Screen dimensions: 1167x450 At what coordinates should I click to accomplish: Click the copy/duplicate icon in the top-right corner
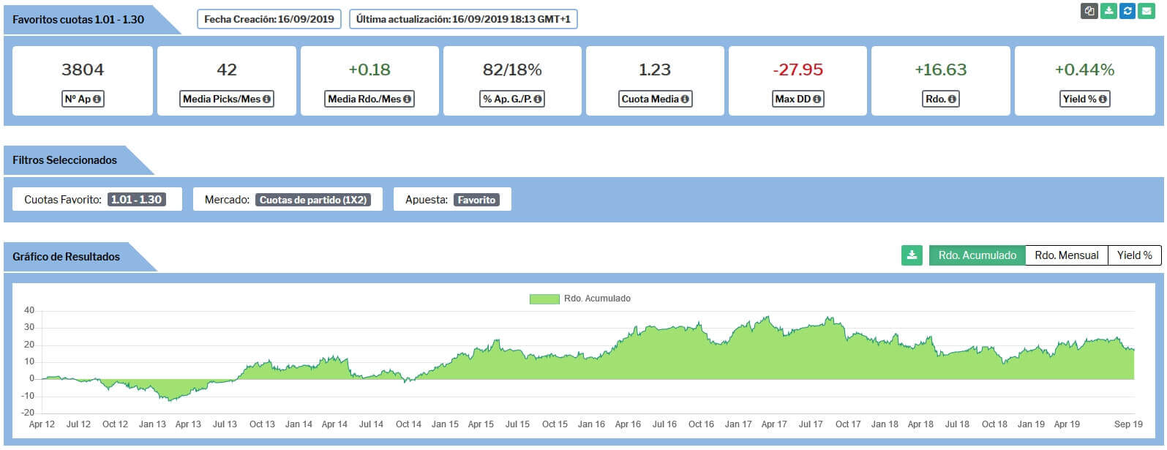pyautogui.click(x=1089, y=11)
